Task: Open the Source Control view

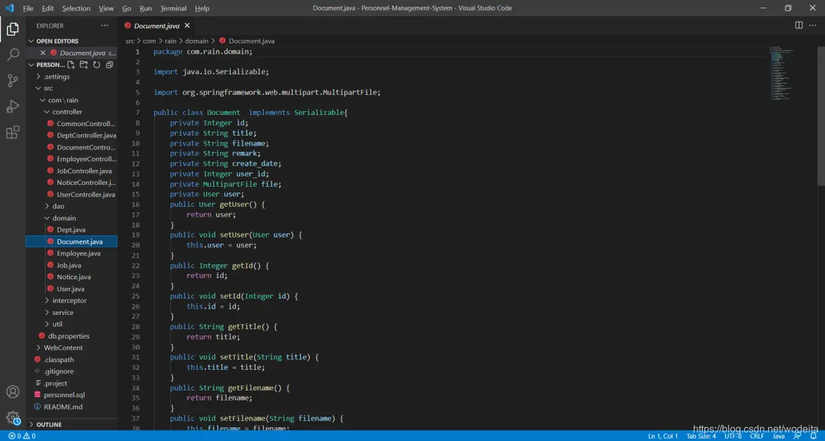Action: pos(13,81)
